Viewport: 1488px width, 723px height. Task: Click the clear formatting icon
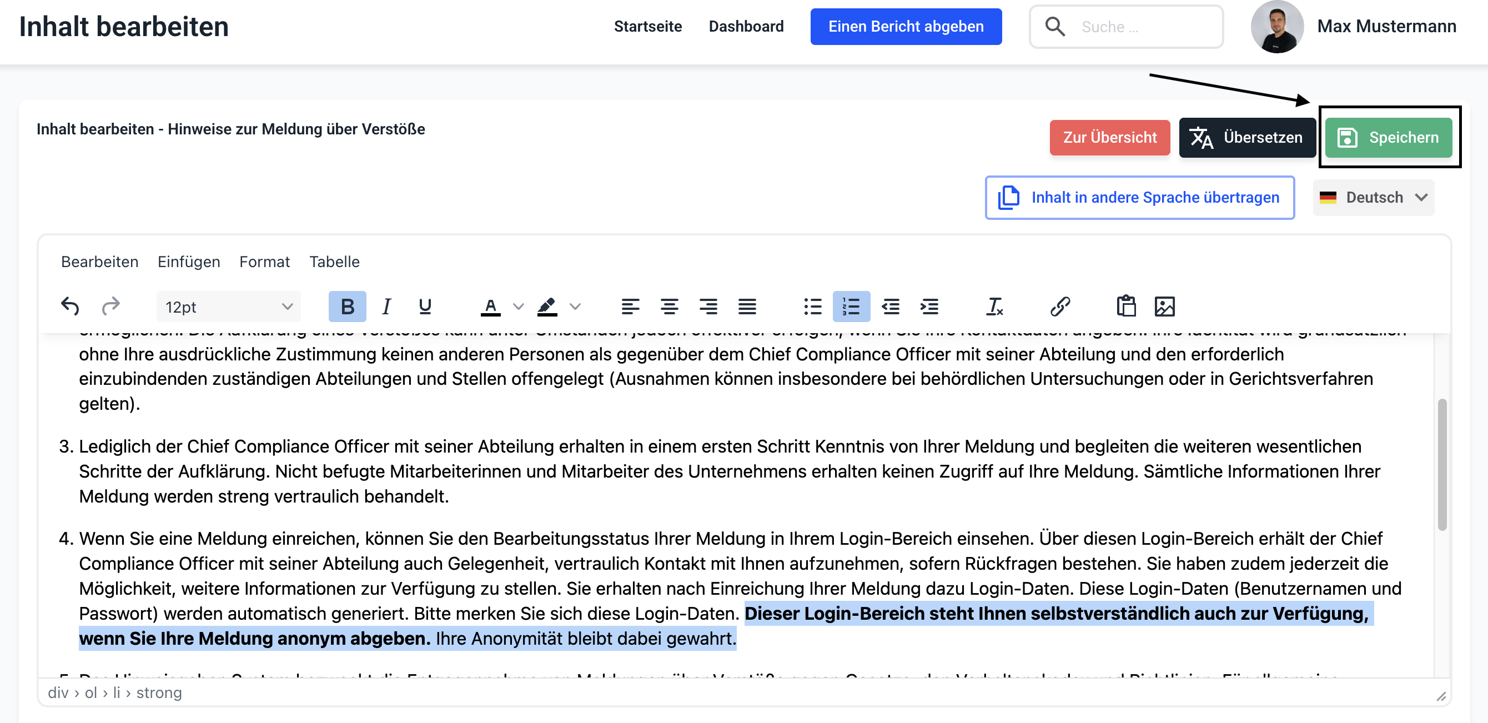[x=994, y=307]
